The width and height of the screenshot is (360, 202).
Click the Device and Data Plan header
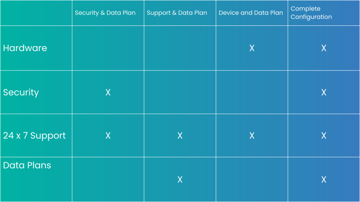click(x=251, y=13)
